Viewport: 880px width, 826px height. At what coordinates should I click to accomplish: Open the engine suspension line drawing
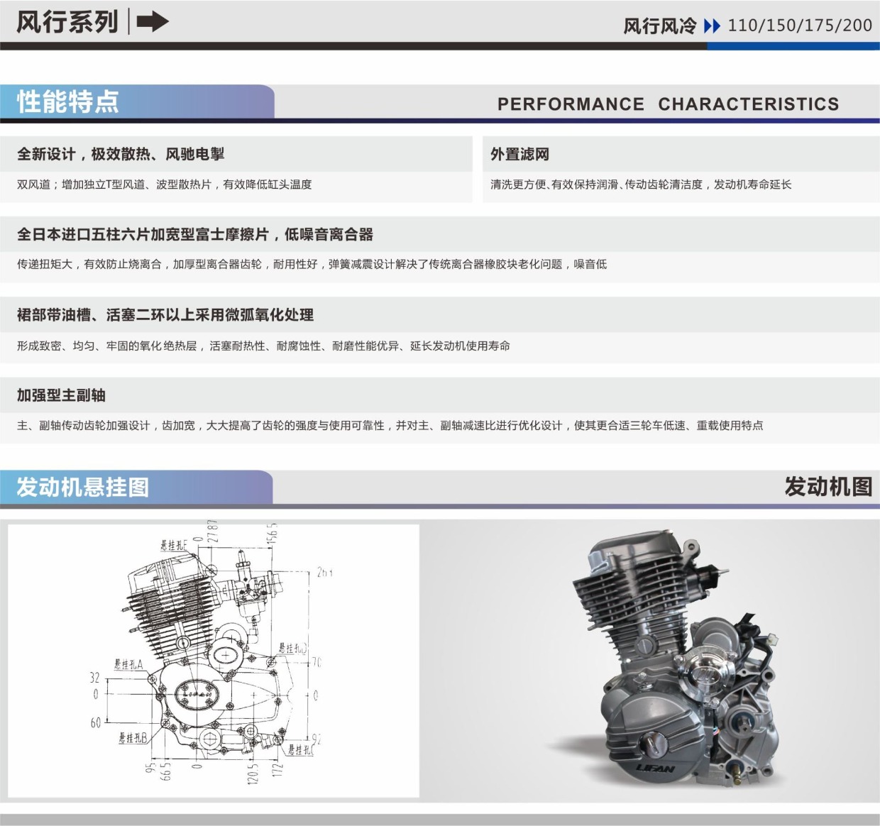pos(214,661)
